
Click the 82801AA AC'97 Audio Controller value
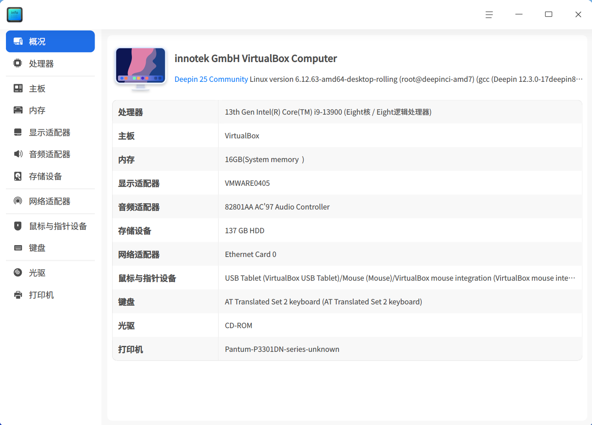coord(277,207)
